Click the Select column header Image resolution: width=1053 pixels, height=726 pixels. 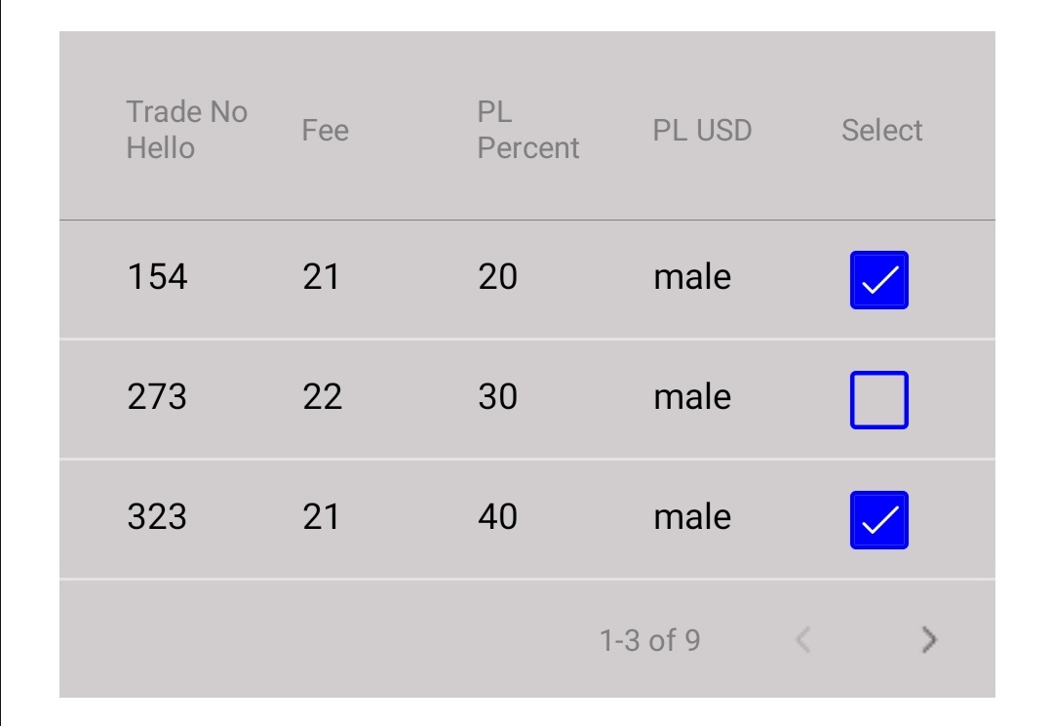[881, 130]
